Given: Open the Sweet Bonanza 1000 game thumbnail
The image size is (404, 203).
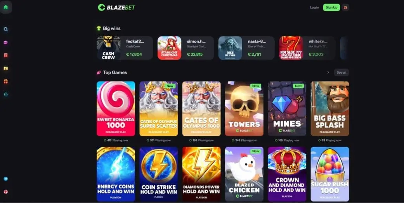Looking at the screenshot, I should point(116,108).
